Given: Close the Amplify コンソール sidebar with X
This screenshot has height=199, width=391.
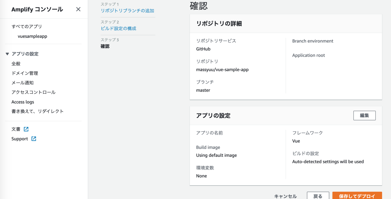Looking at the screenshot, I should pyautogui.click(x=78, y=9).
